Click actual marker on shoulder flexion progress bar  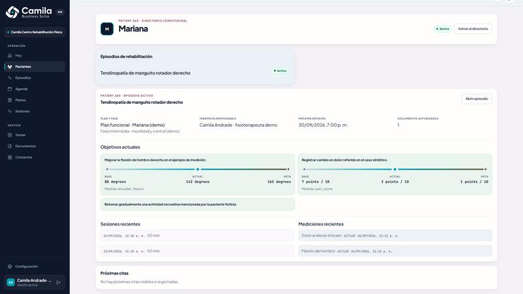pos(197,169)
